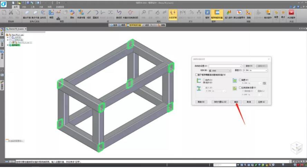Toggle checkbox of first tree item under Demo70_A.asm
The width and height of the screenshot is (307, 168).
(10, 37)
